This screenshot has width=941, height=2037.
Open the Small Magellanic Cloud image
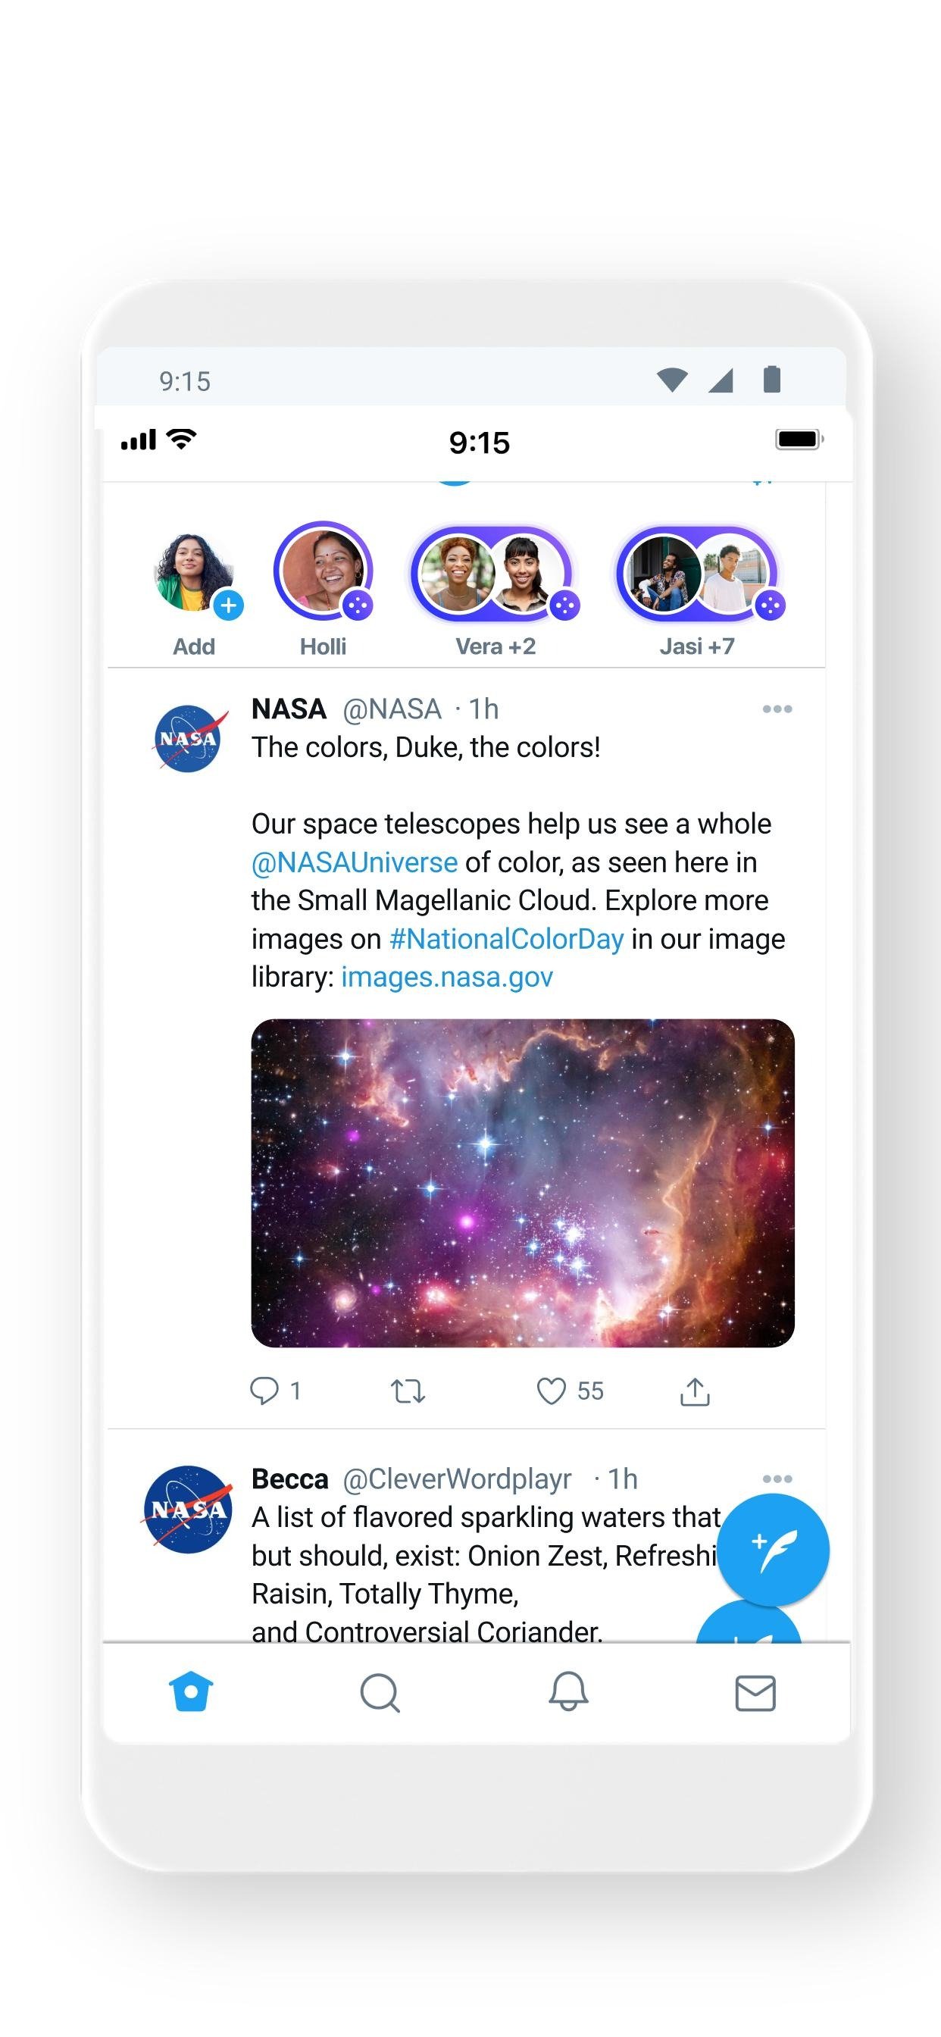click(523, 1183)
